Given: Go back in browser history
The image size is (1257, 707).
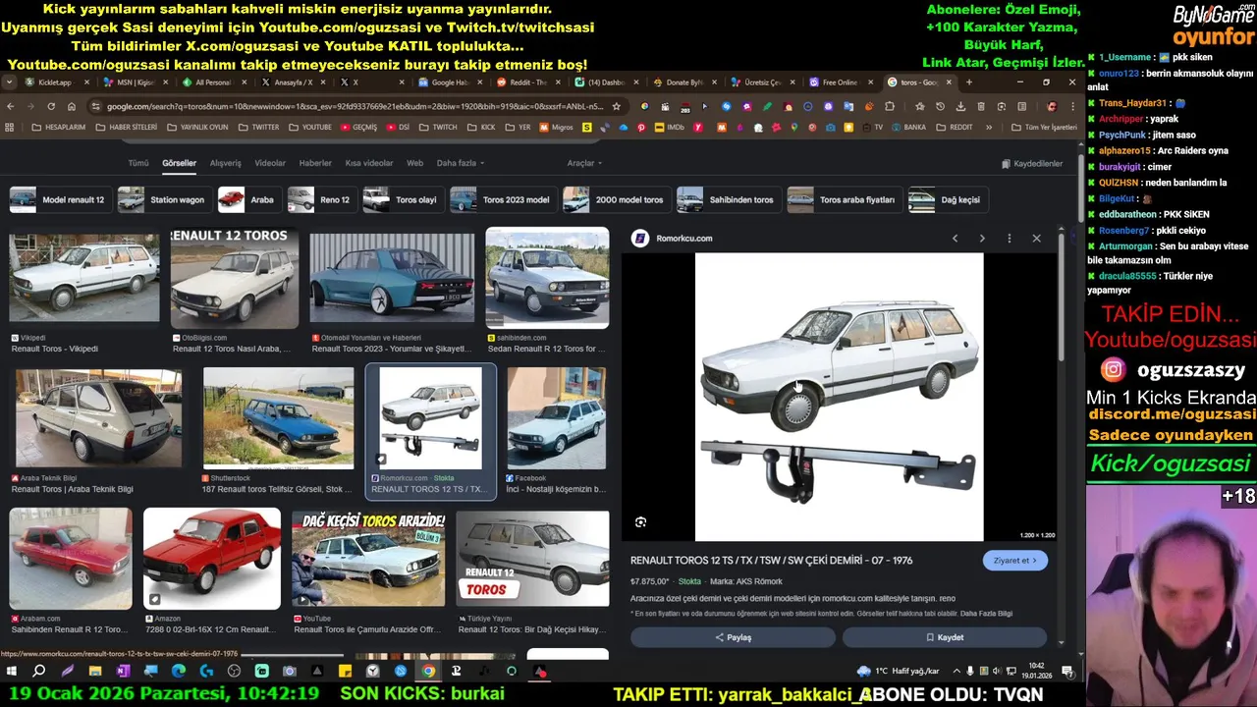Looking at the screenshot, I should pyautogui.click(x=11, y=106).
